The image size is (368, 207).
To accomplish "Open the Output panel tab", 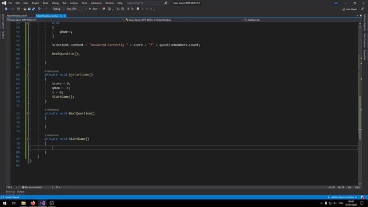I will pyautogui.click(x=21, y=191).
